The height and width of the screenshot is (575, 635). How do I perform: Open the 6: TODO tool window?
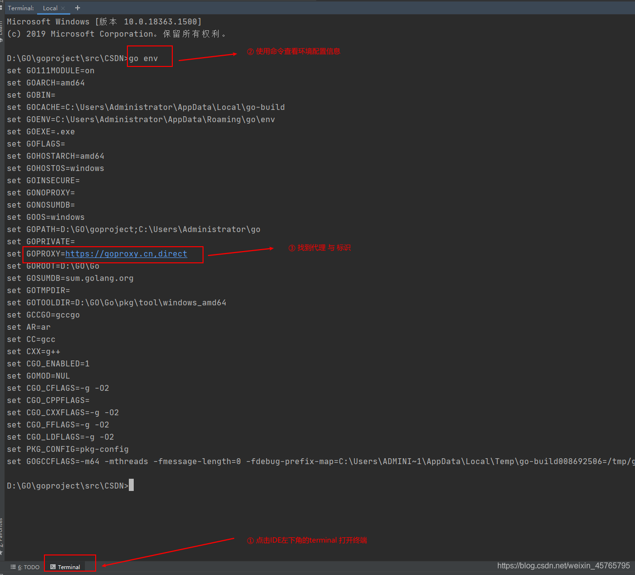[25, 567]
